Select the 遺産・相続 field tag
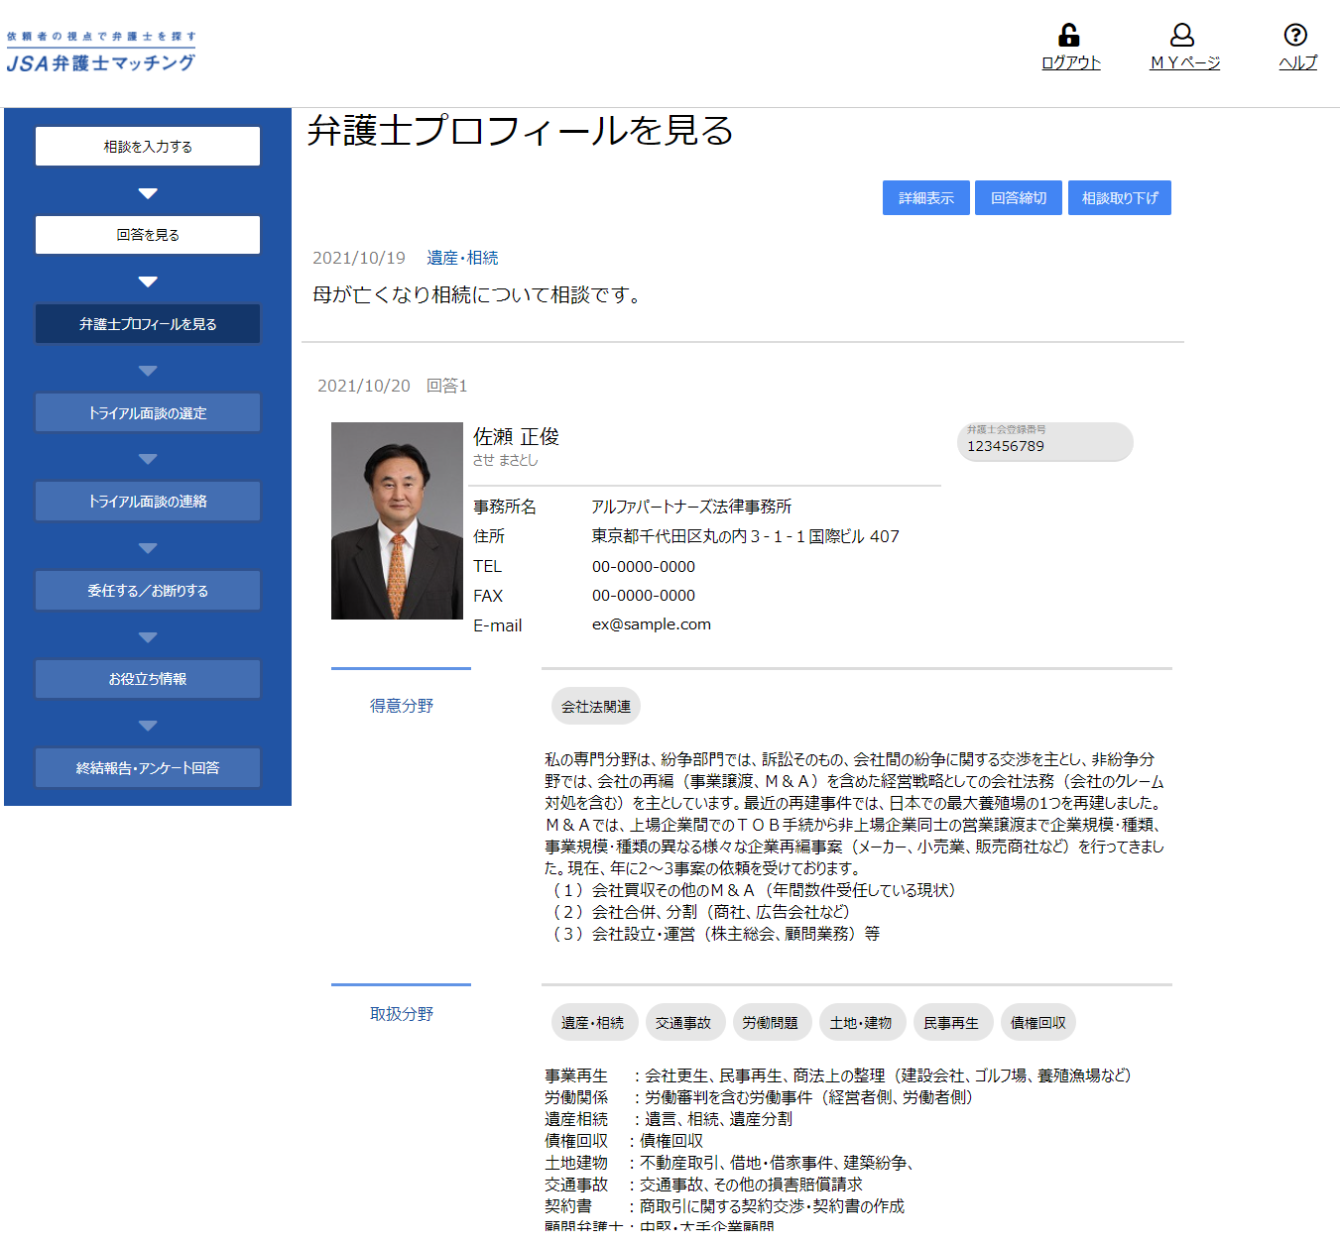The height and width of the screenshot is (1244, 1340). (x=593, y=1022)
